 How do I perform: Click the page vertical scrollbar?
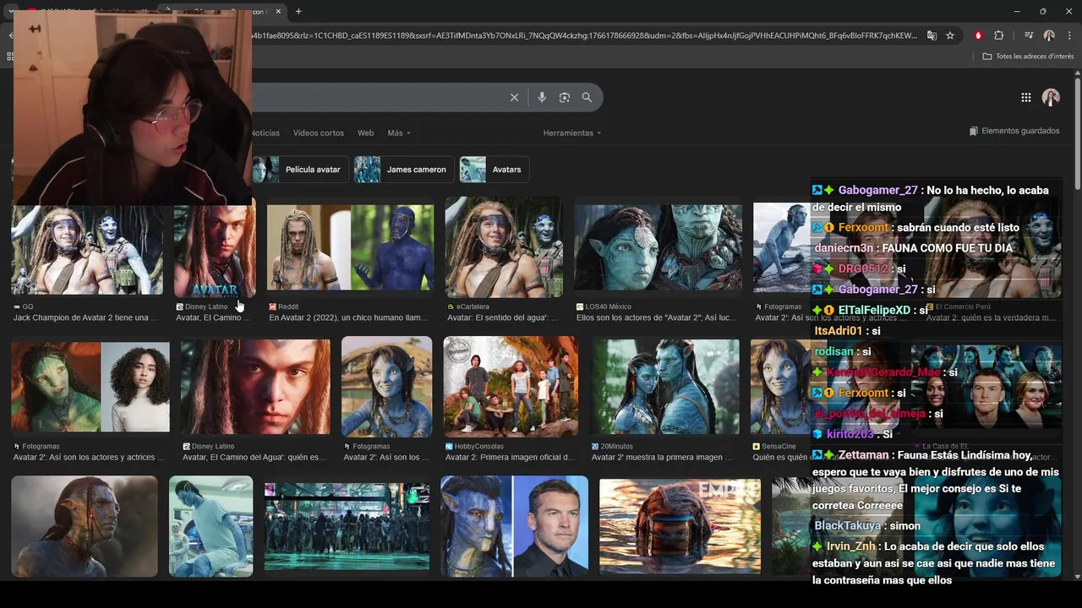pos(1078,135)
